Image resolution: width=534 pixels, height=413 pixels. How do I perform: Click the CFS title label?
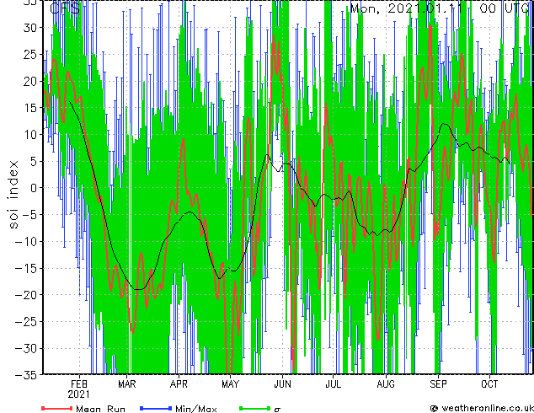[65, 8]
